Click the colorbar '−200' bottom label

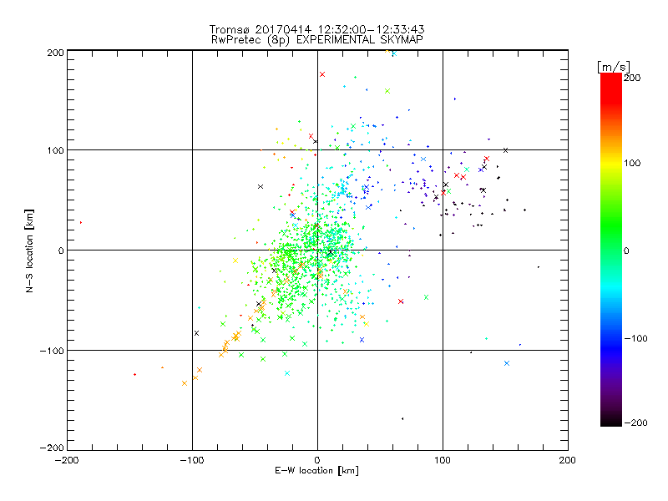tap(635, 423)
